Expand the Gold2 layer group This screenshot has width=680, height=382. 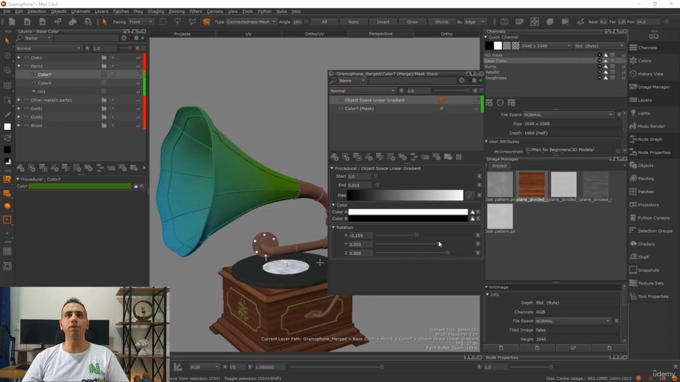(19, 117)
